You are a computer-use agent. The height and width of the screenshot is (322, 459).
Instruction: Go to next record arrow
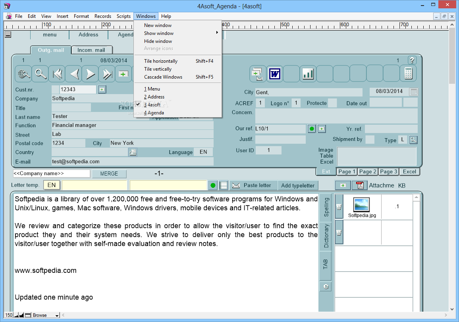pos(91,74)
